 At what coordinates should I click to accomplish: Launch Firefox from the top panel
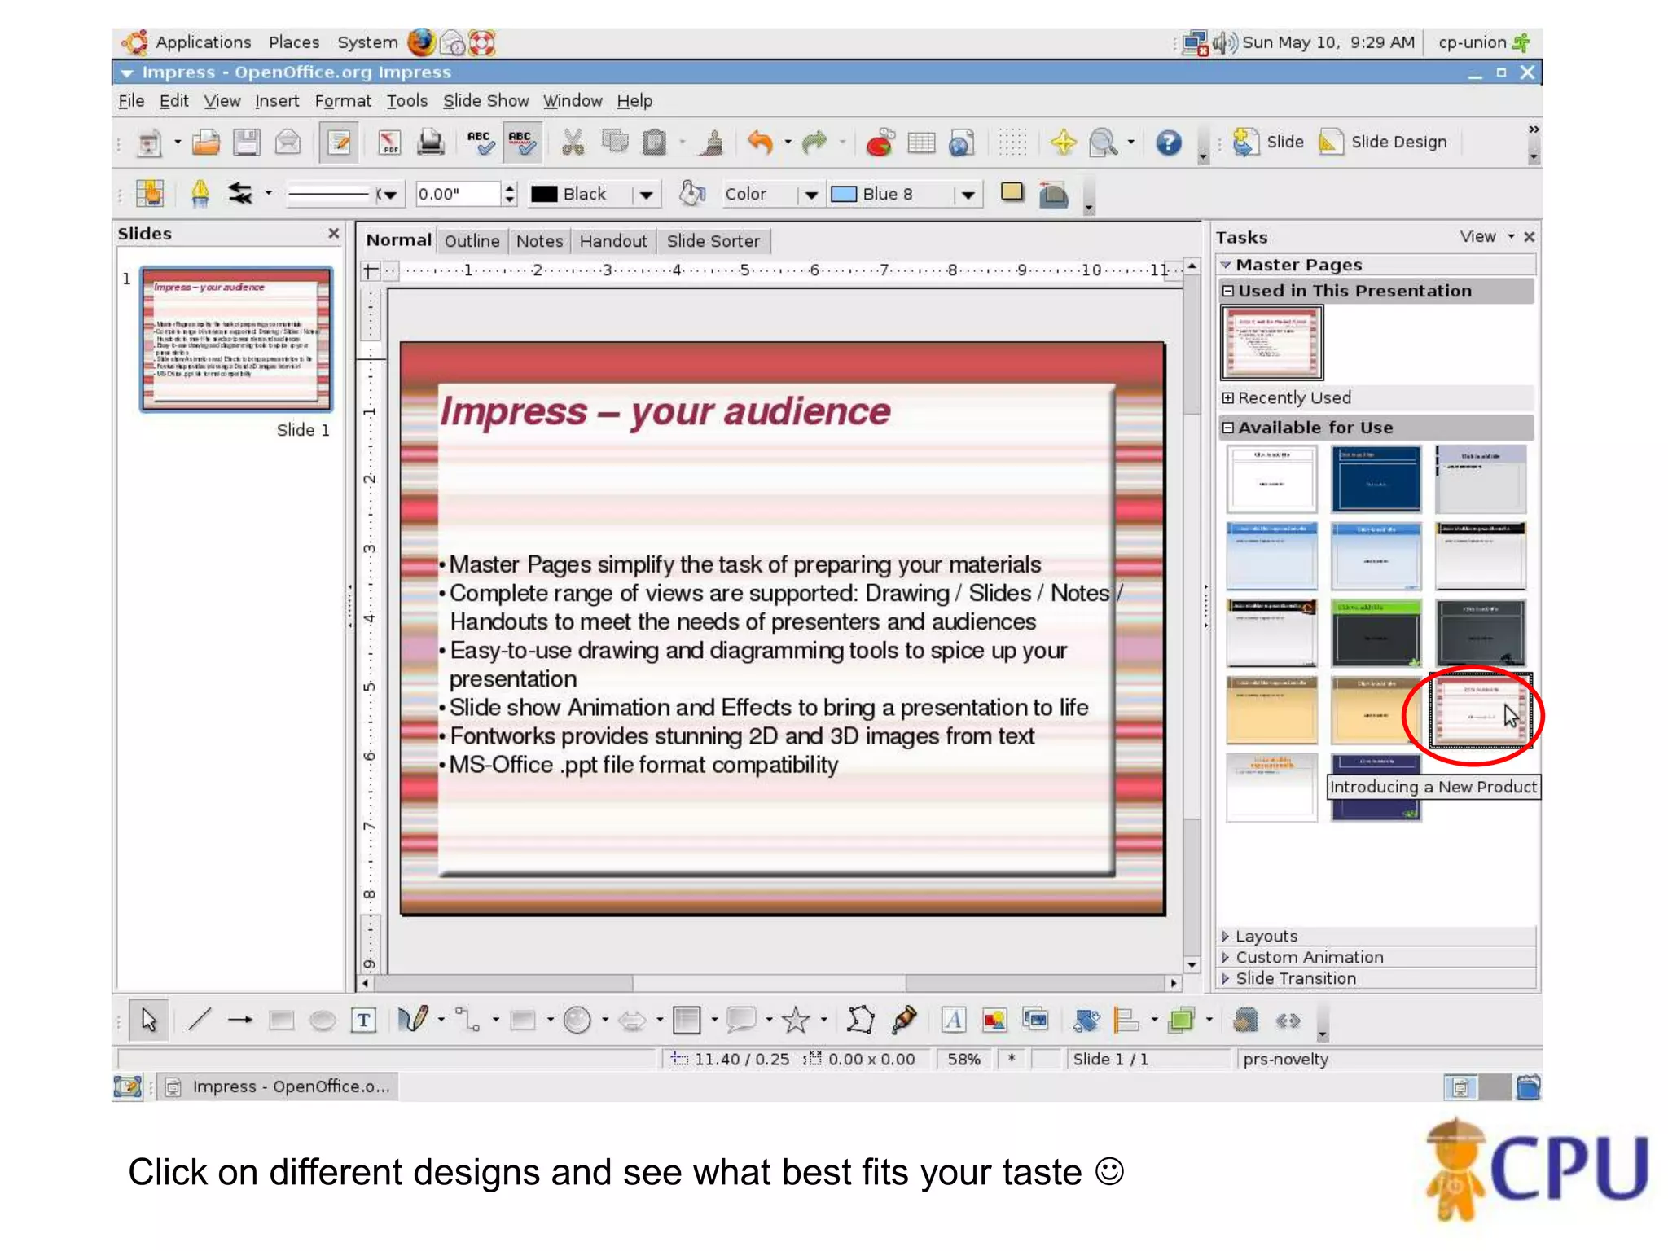point(421,42)
